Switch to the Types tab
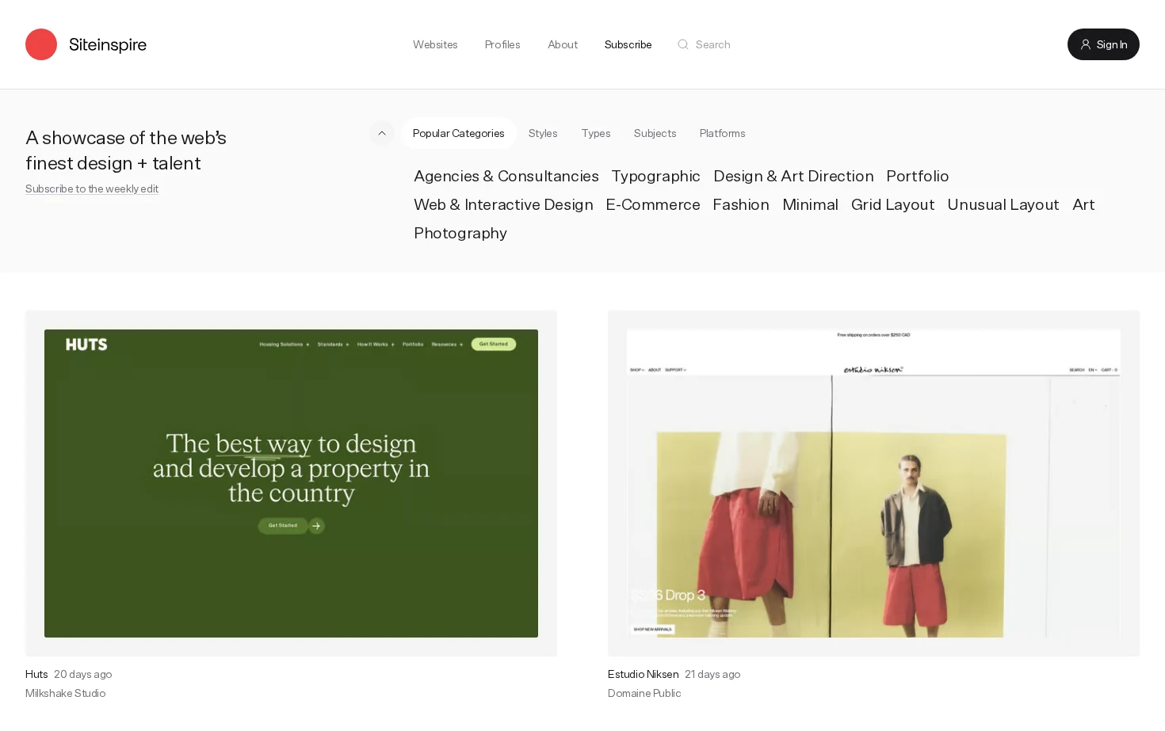The height and width of the screenshot is (731, 1165). pyautogui.click(x=596, y=133)
